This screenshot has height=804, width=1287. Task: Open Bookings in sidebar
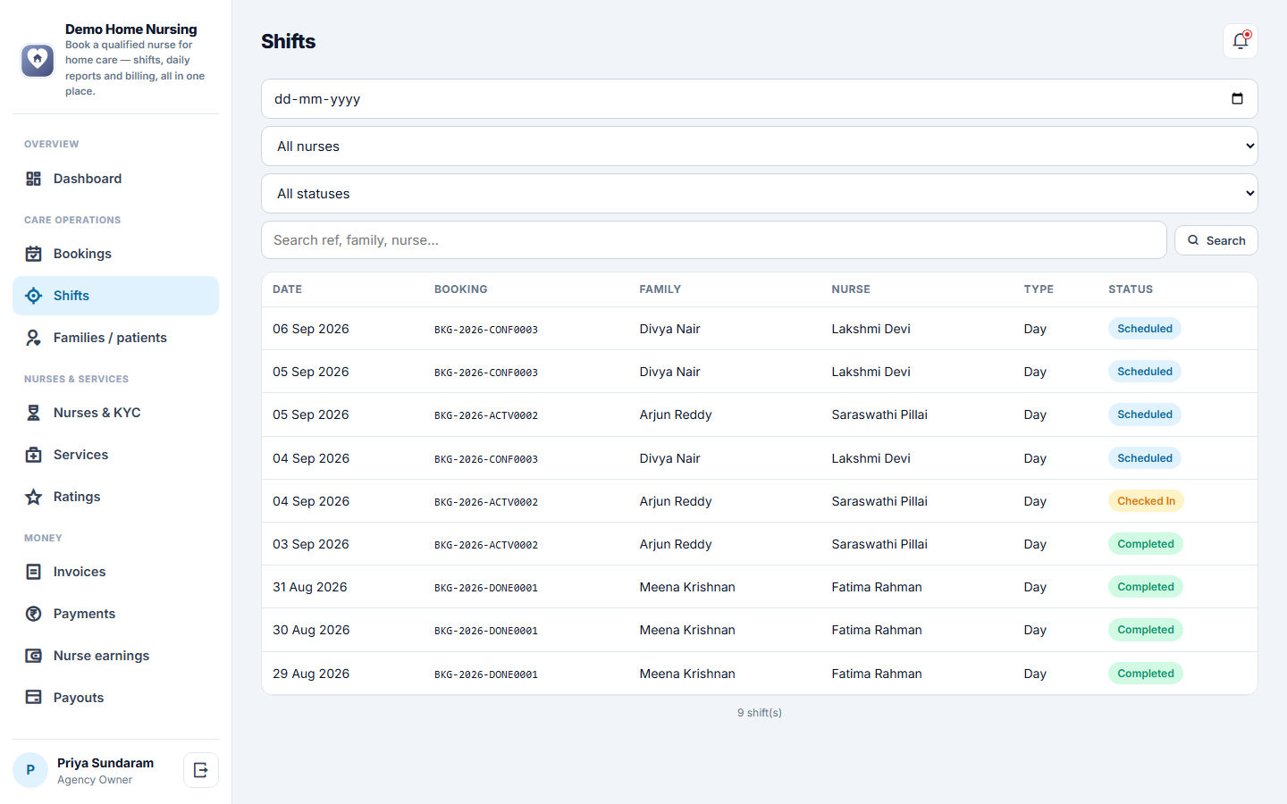(115, 254)
